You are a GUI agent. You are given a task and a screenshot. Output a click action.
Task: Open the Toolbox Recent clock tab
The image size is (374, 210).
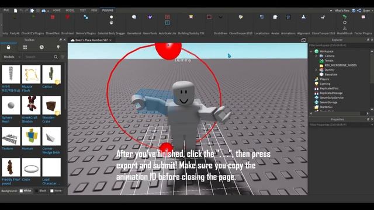coord(41,47)
